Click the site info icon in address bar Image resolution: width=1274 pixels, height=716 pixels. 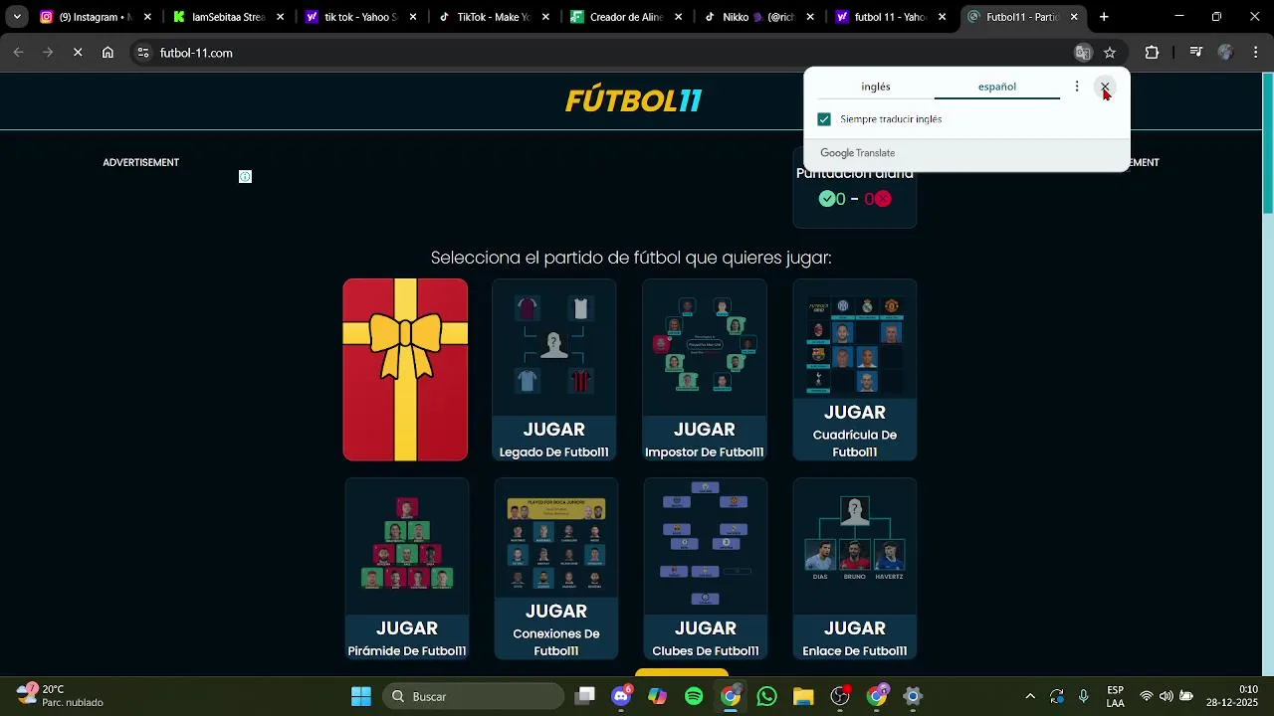(x=143, y=53)
